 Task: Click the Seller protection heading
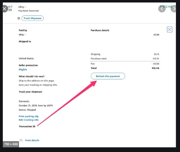pyautogui.click(x=28, y=65)
